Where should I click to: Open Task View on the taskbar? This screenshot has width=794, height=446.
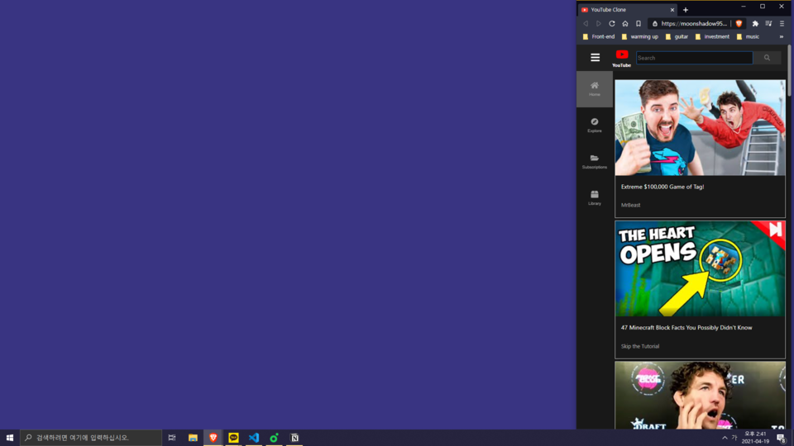pos(172,438)
